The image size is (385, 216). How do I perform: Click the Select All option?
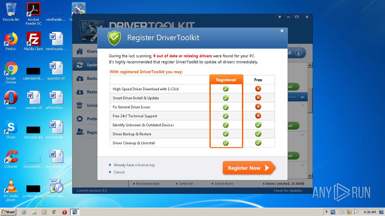tap(184, 184)
